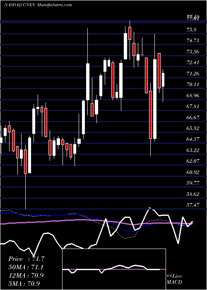This screenshot has height=290, width=207.
Task: Click the 58.62 price axis label
Action: pyautogui.click(x=193, y=194)
